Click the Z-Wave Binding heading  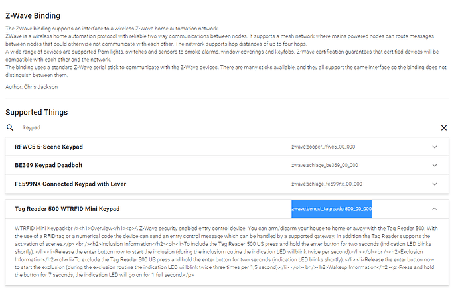(33, 15)
